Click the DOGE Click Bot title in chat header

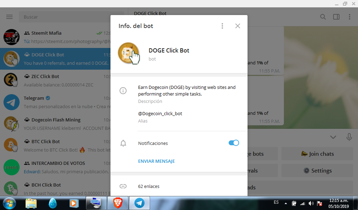150,14
